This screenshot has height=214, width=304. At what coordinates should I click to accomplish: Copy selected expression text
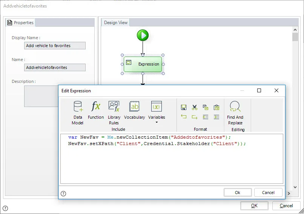click(x=206, y=107)
